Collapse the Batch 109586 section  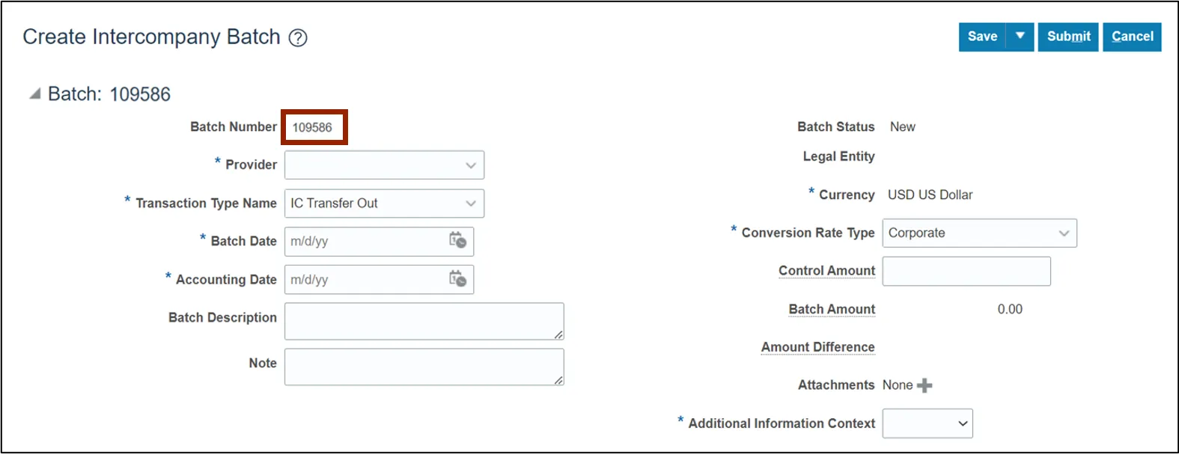(x=34, y=94)
